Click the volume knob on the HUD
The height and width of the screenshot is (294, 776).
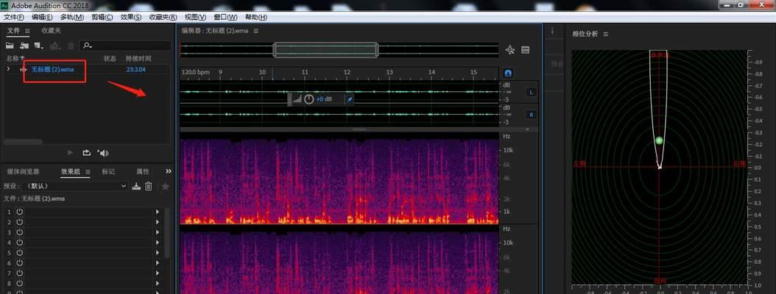[x=308, y=98]
